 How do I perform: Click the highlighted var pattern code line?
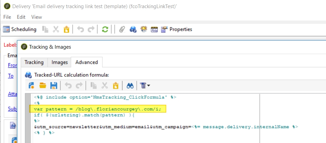point(100,109)
